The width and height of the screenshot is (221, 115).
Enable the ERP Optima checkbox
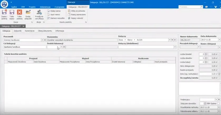coord(219,103)
